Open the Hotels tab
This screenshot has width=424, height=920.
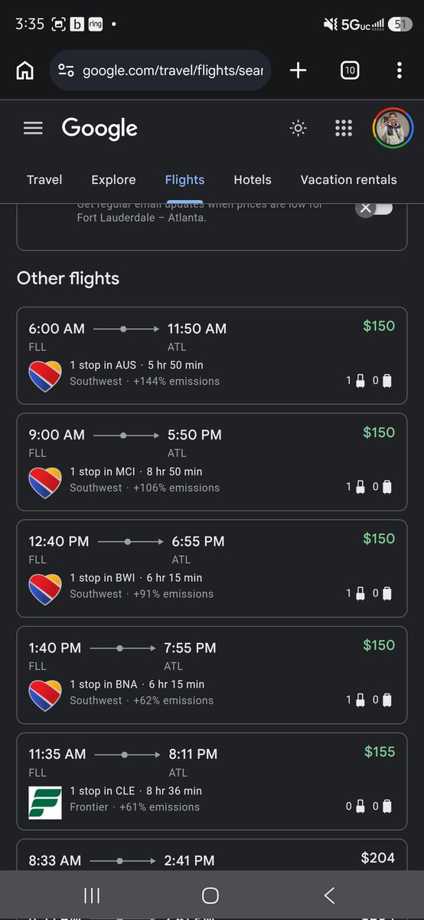[253, 180]
